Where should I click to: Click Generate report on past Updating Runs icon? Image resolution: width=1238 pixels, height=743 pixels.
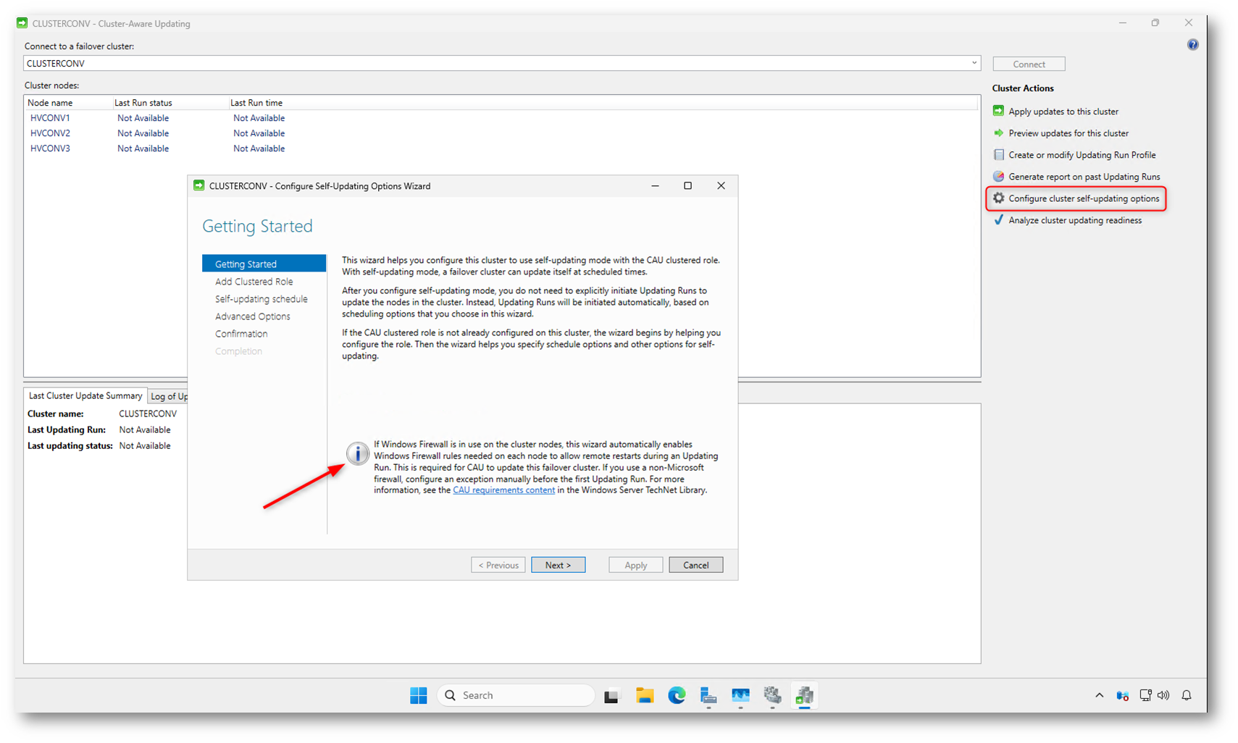tap(998, 177)
